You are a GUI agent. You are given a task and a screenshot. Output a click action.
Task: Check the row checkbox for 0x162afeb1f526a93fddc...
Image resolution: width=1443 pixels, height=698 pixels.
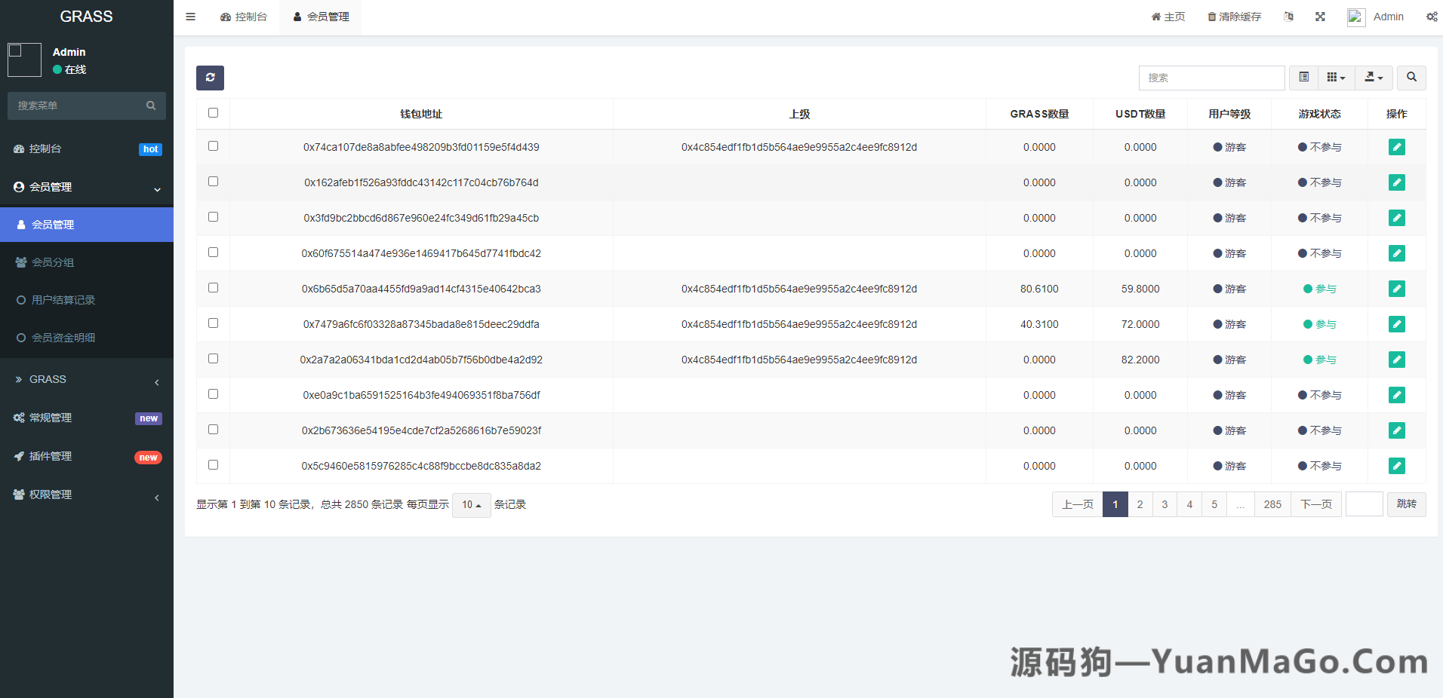[x=213, y=182]
